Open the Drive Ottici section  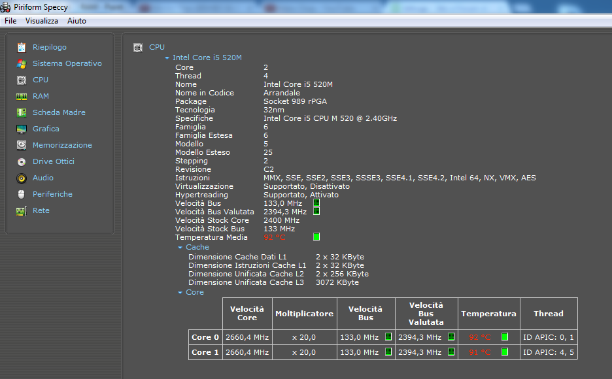[54, 162]
